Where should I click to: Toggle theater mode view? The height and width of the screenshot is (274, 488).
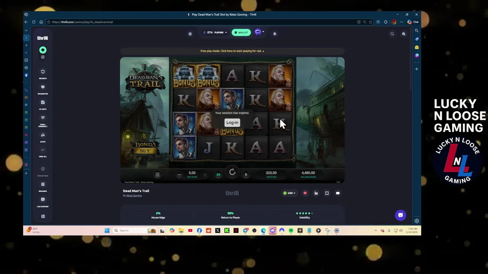click(338, 193)
